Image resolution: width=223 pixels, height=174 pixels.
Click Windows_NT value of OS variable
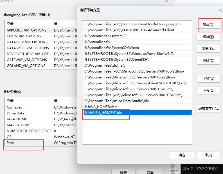(x=64, y=137)
